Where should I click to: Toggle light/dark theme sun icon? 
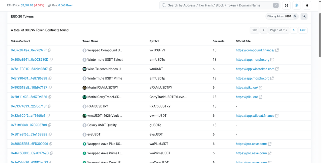pos(297,5)
